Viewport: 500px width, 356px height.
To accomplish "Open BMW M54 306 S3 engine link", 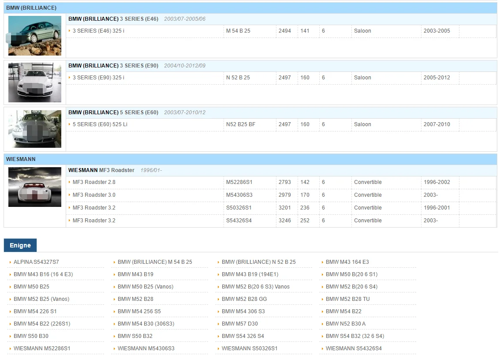I will click(x=243, y=311).
